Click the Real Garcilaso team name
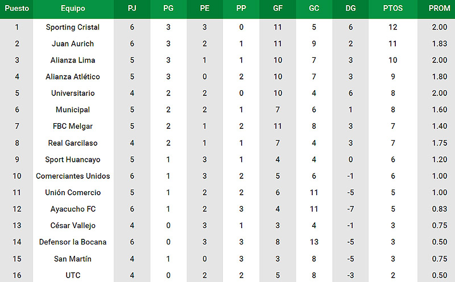The height and width of the screenshot is (282, 455). [x=73, y=143]
